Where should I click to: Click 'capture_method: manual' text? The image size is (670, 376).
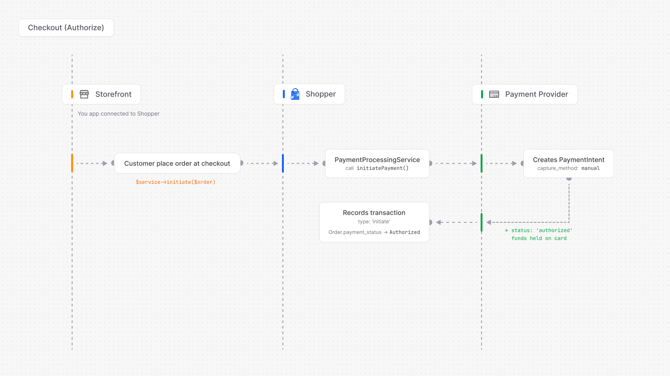[569, 168]
